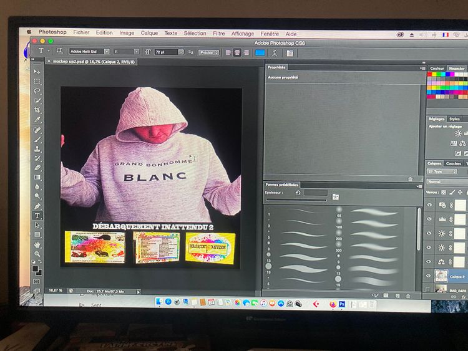
Task: Hide the Color Balance adjustment layer
Action: (x=429, y=261)
